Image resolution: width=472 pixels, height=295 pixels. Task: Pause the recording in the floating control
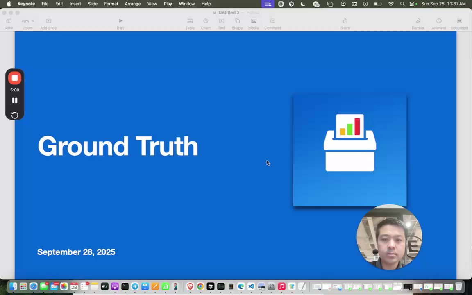click(14, 100)
